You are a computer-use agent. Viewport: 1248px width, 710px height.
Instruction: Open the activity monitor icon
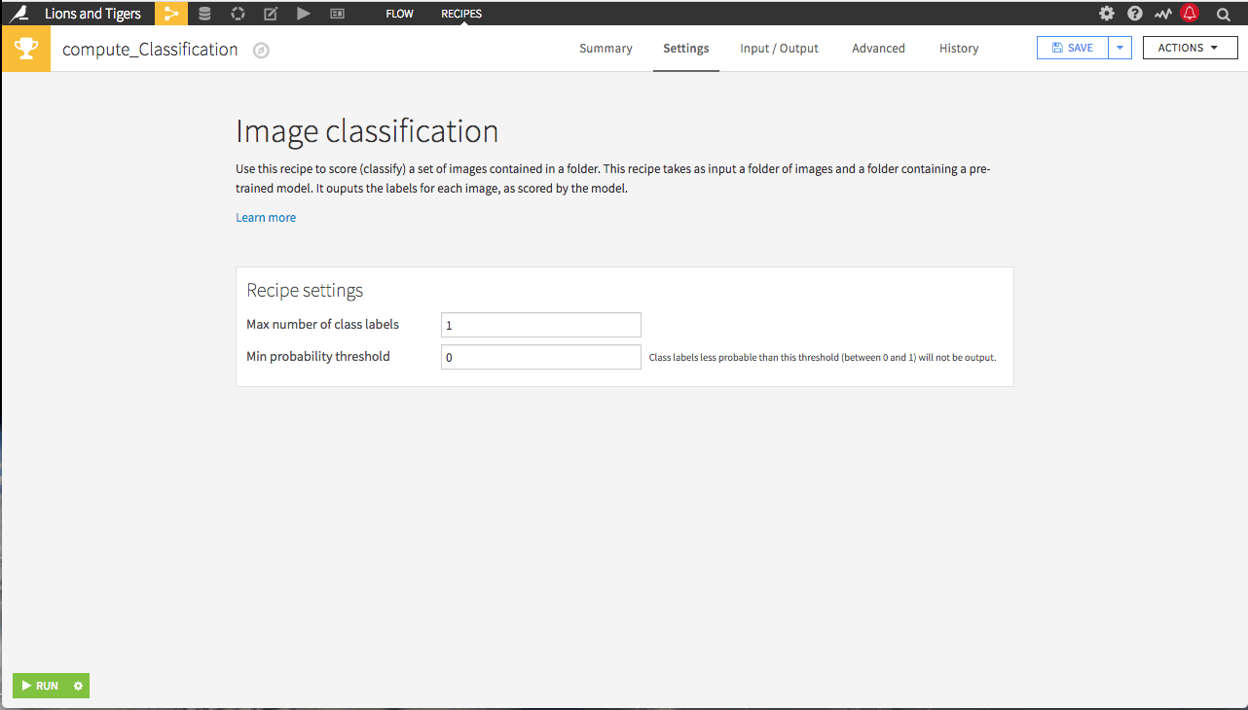point(1163,14)
